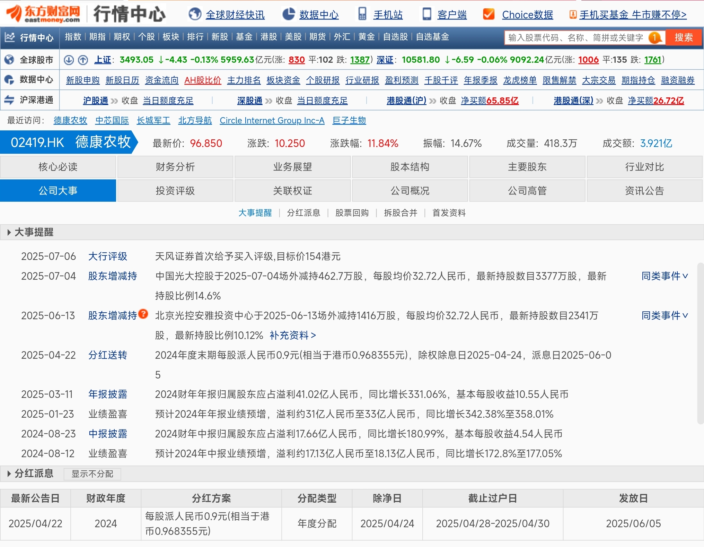Viewport: 704px width, 547px height.
Task: Select the 公司大事 tab
Action: click(x=58, y=190)
